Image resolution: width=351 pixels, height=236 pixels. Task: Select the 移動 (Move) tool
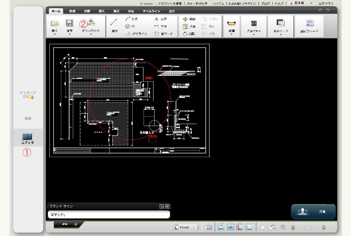pyautogui.click(x=189, y=19)
